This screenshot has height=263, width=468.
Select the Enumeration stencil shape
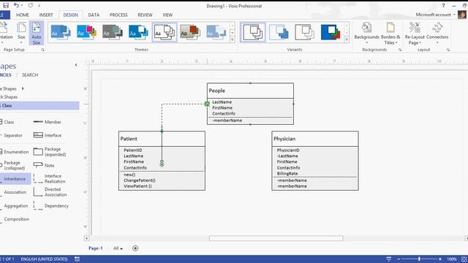15,152
